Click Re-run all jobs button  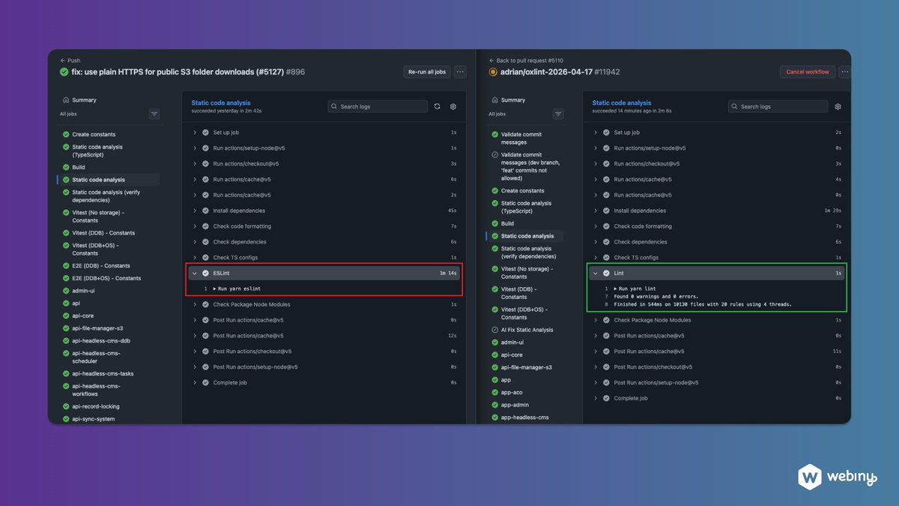[427, 72]
